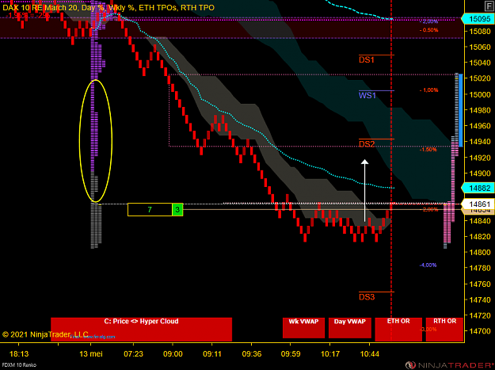Click the FDXM 10 Renko instrument label
The image size is (495, 370).
[x=18, y=365]
